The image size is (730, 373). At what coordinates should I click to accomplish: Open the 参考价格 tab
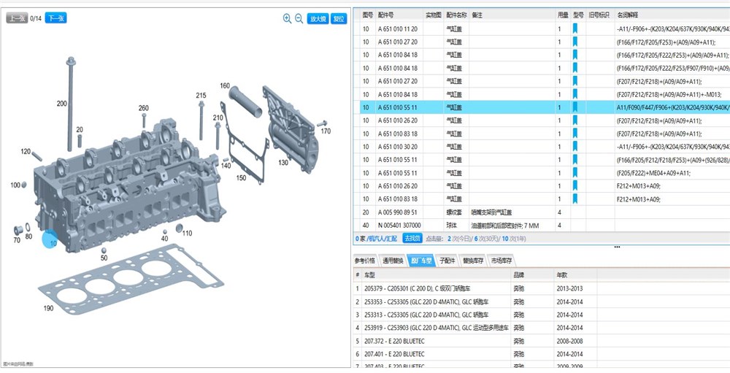(x=364, y=261)
